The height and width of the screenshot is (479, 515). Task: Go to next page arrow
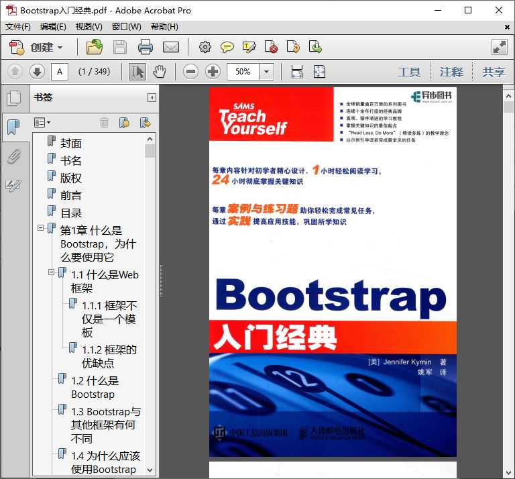coord(37,71)
